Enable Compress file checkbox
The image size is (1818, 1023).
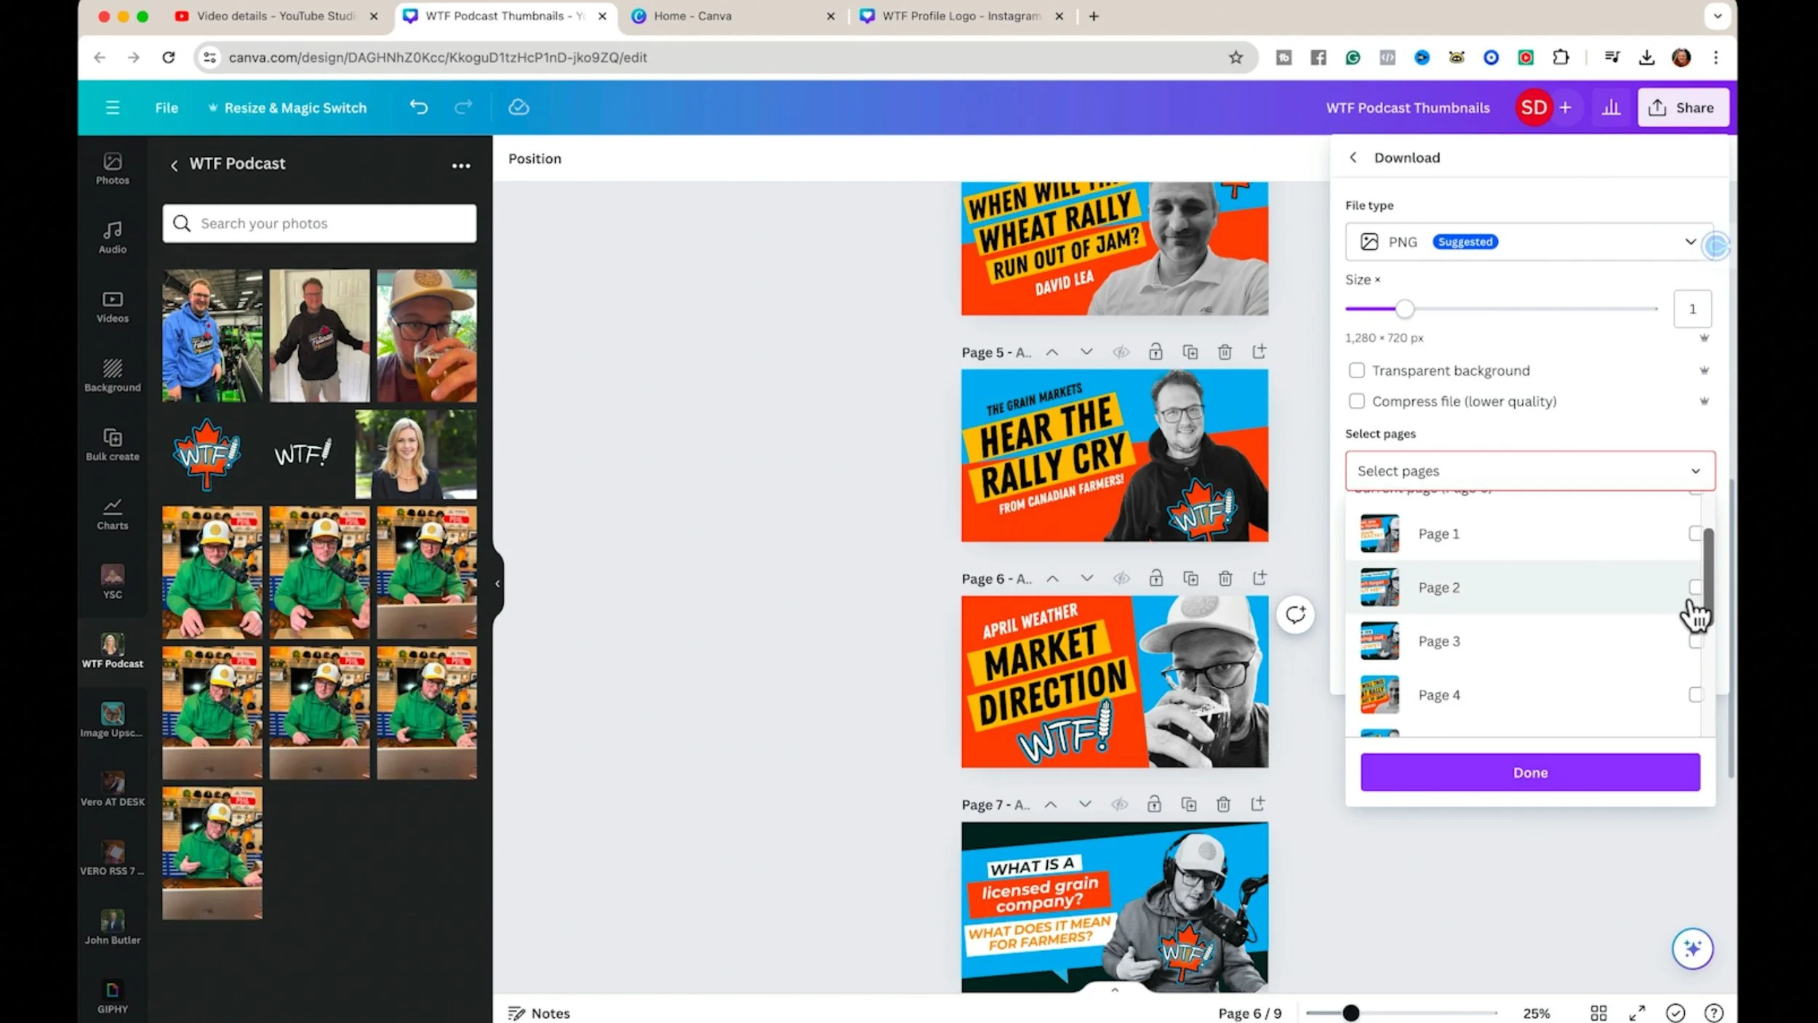[1357, 401]
